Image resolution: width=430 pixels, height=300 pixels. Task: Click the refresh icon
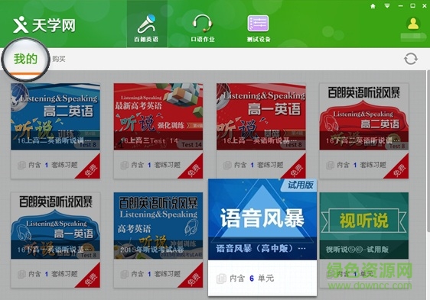pos(411,59)
